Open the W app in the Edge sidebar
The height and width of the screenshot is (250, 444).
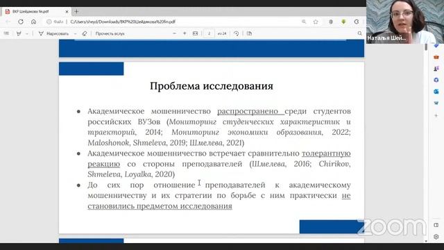pyautogui.click(x=436, y=103)
